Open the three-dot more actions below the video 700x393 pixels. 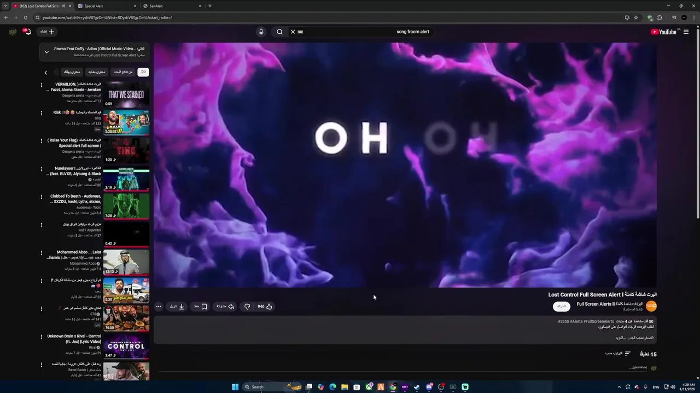(x=159, y=307)
